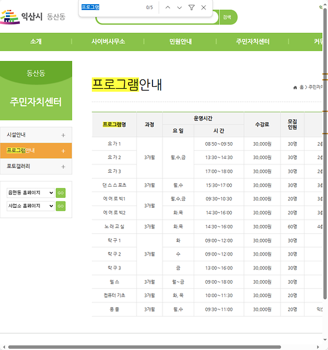The width and height of the screenshot is (328, 350).
Task: Click the home icon in breadcrumb
Action: tap(295, 87)
